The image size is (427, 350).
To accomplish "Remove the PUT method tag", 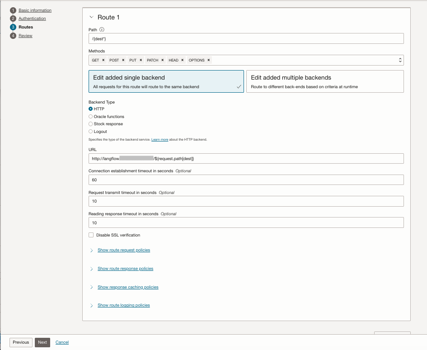I will pyautogui.click(x=141, y=60).
